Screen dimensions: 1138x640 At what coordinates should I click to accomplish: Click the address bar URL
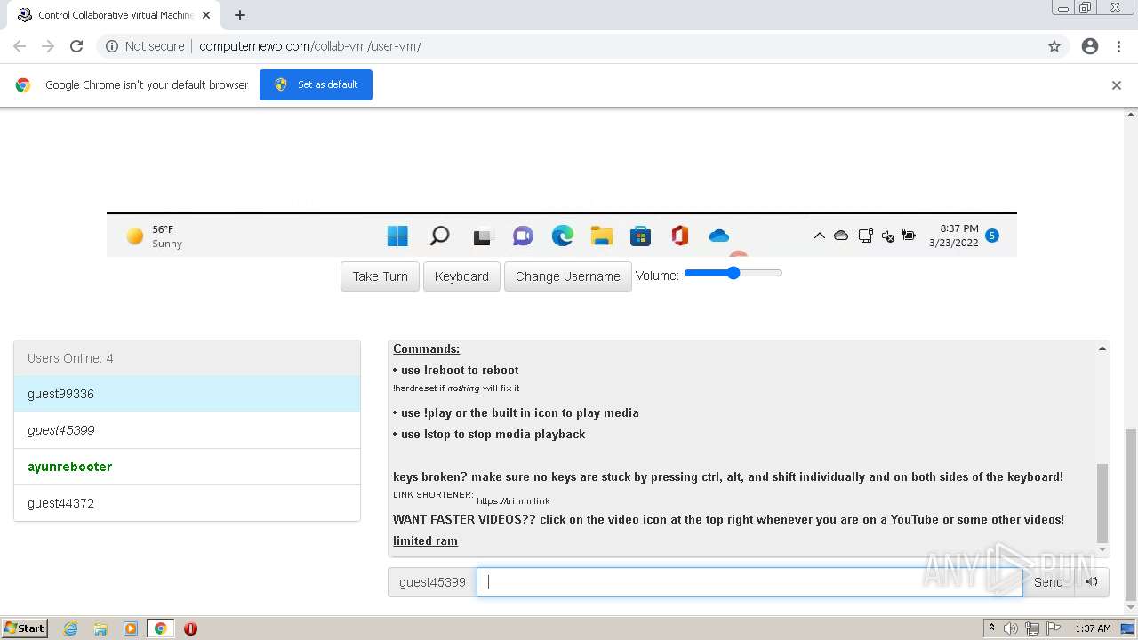coord(310,46)
